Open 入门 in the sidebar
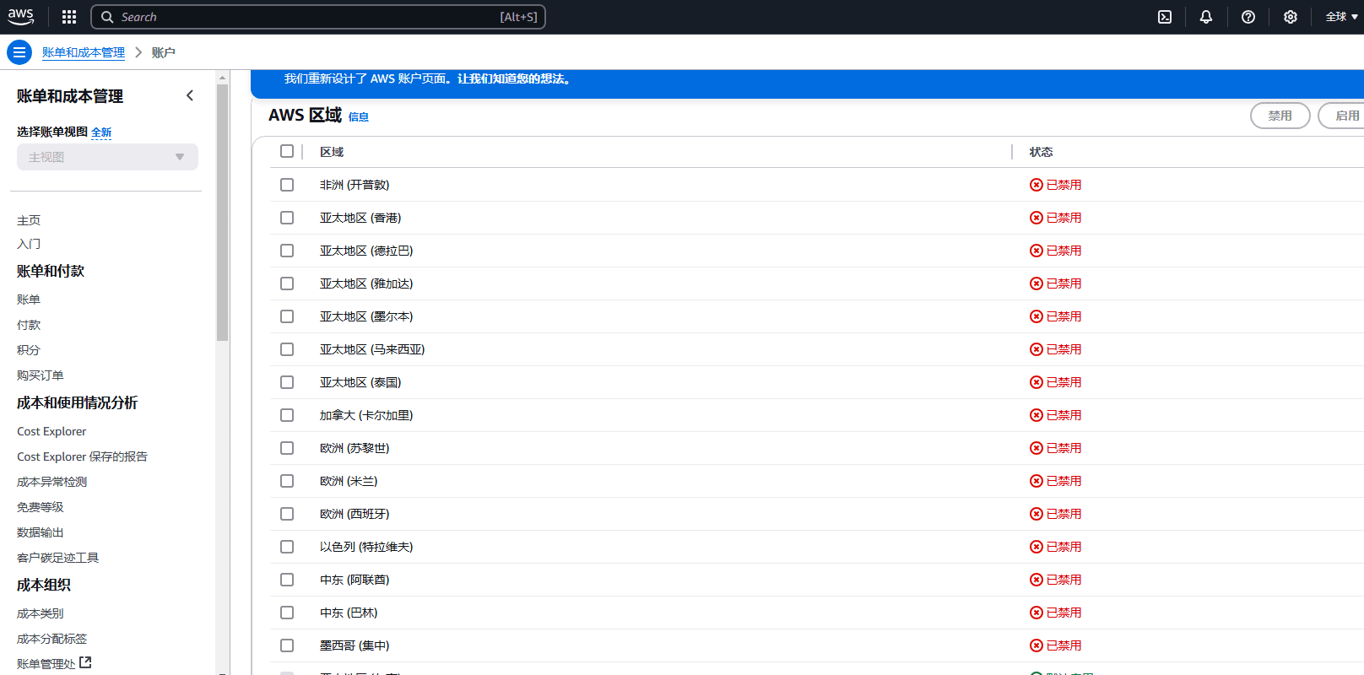The image size is (1364, 675). pyautogui.click(x=29, y=244)
